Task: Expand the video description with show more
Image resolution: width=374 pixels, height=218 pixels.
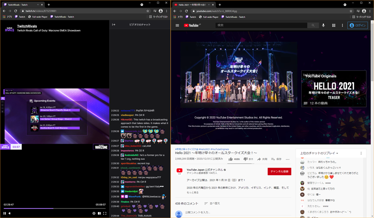Action: click(192, 193)
